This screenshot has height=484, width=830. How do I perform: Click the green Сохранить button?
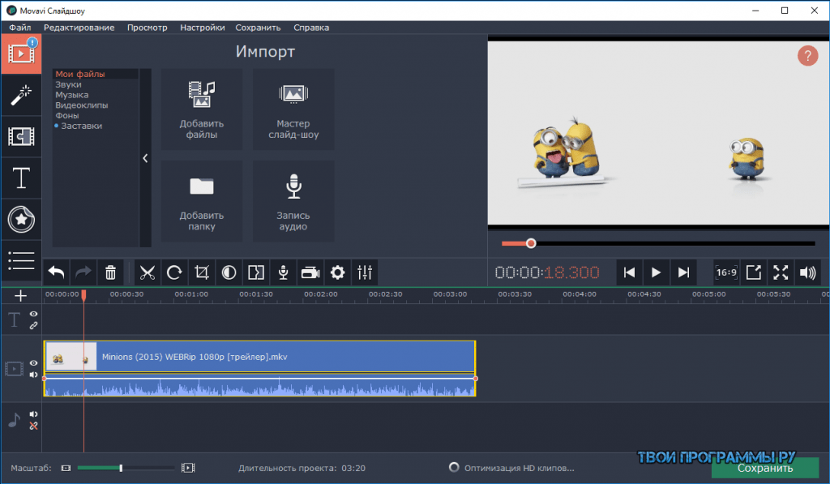(x=765, y=468)
